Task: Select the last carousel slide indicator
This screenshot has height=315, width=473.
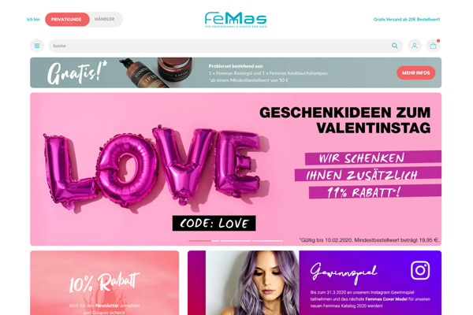Action: (267, 241)
